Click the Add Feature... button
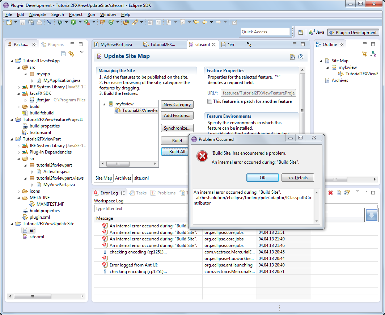 coord(177,115)
